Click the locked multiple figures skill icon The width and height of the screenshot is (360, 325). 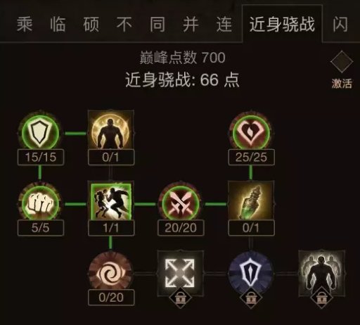pos(321,273)
